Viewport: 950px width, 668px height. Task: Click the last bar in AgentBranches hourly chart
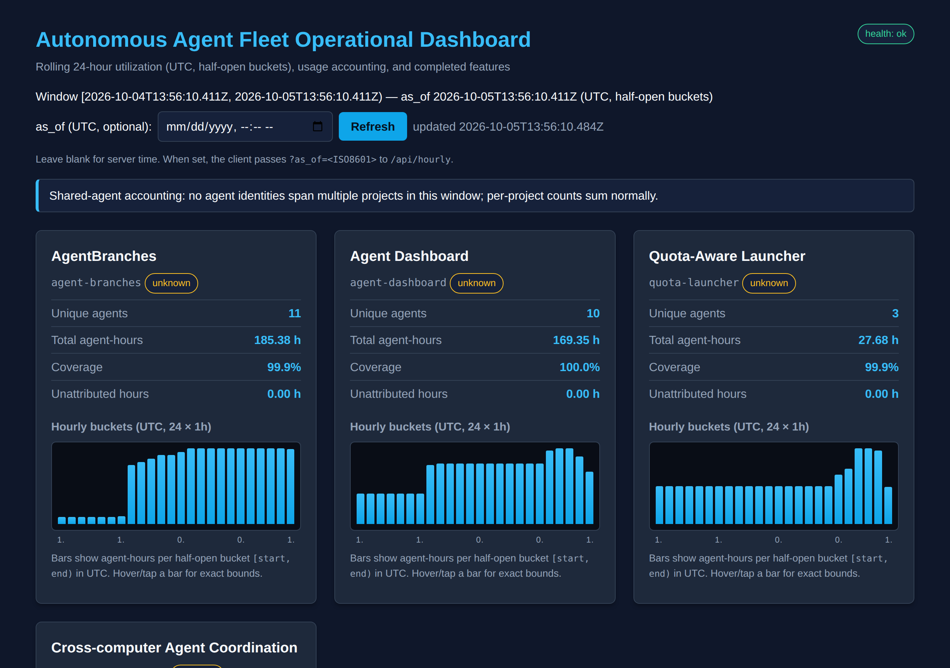291,486
